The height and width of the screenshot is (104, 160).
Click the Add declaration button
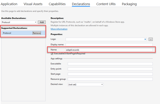click(41, 22)
